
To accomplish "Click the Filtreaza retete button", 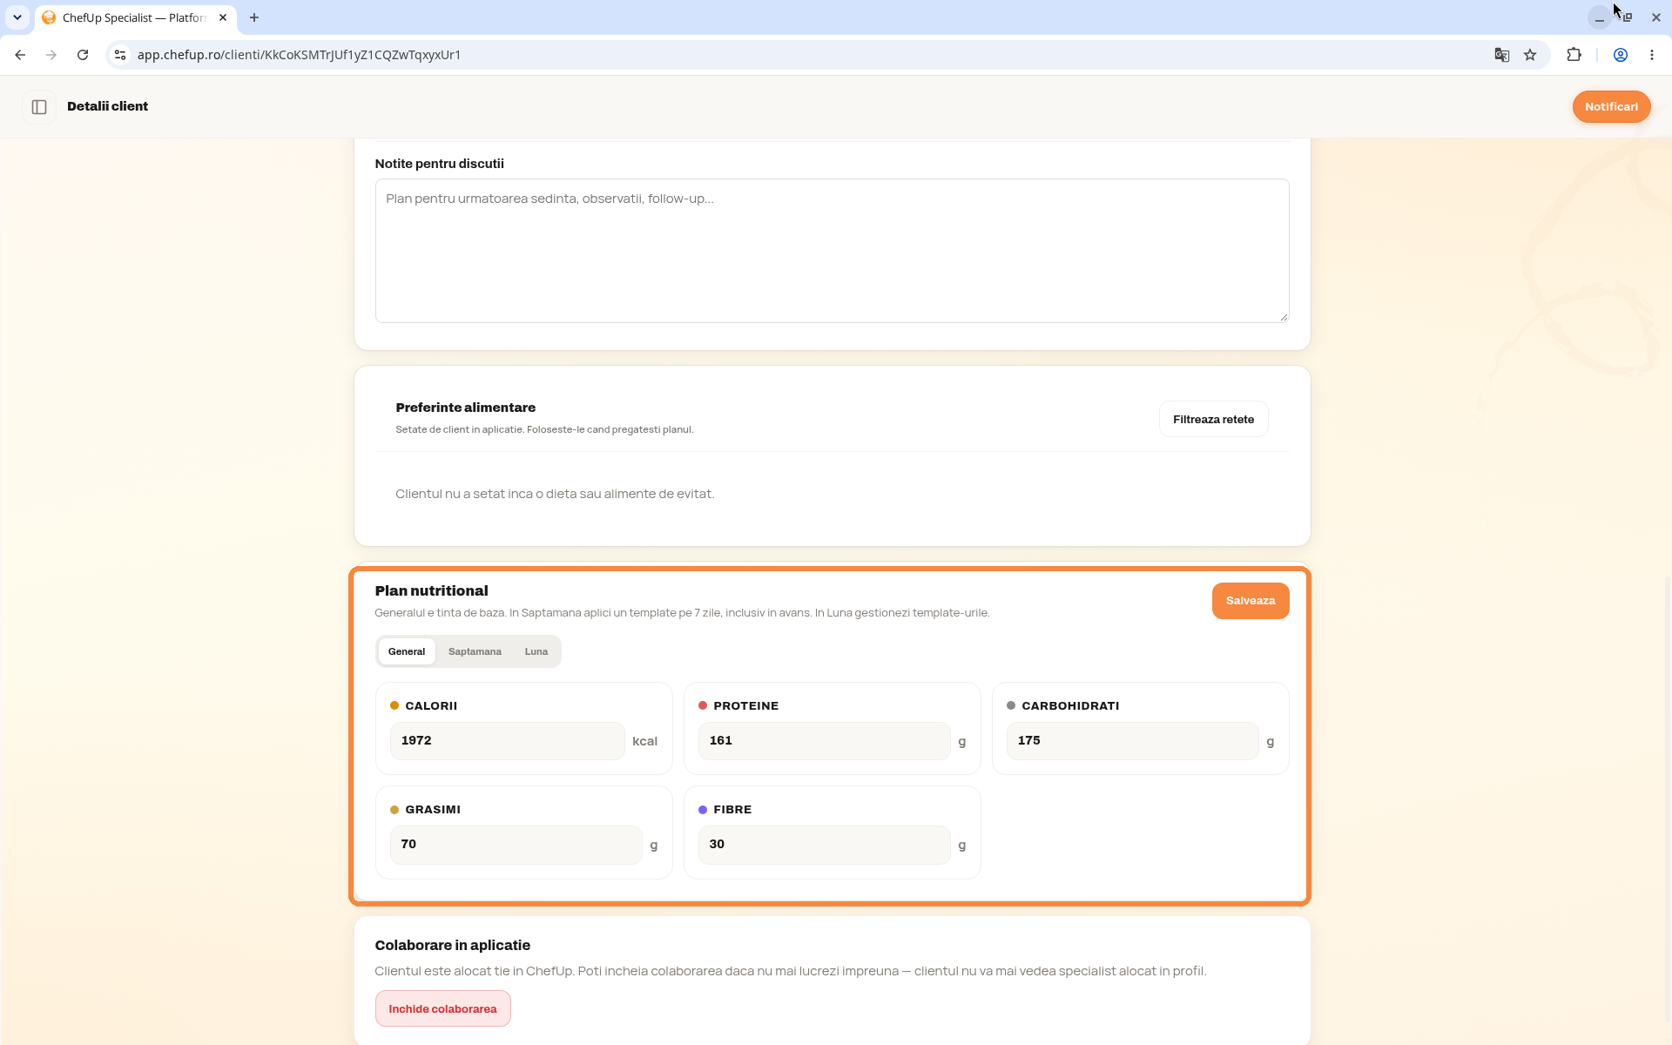I will (1213, 420).
